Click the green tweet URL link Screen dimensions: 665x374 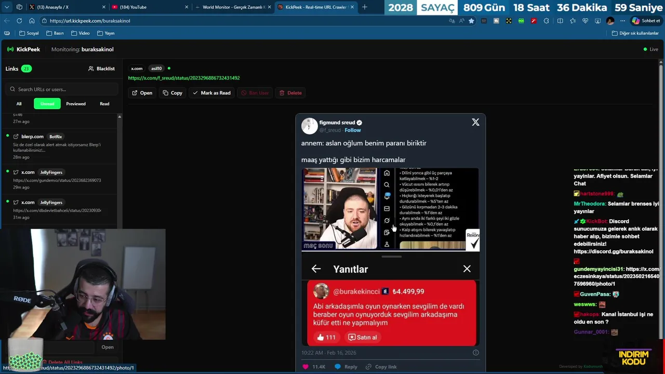point(184,78)
